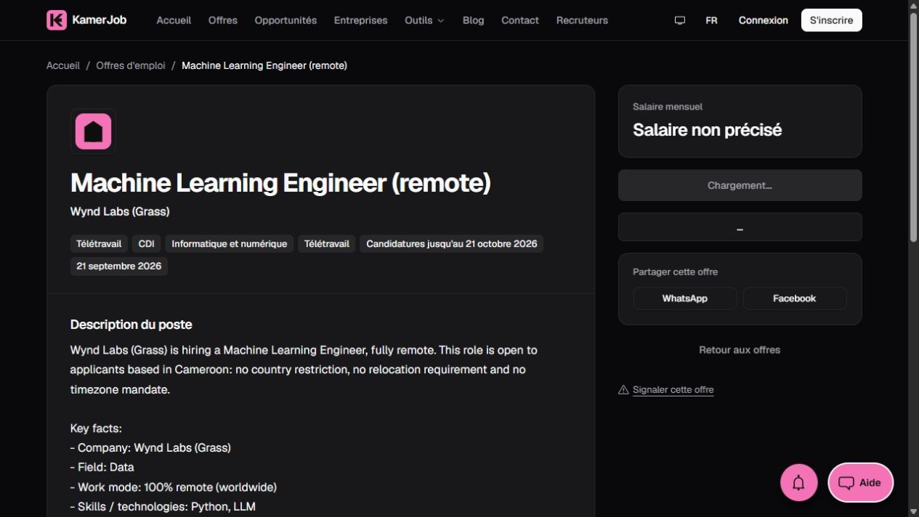Viewport: 919px width, 517px height.
Task: Open the Contact page
Action: [520, 20]
